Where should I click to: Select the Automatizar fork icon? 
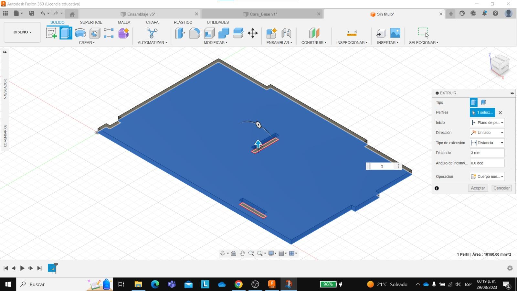pyautogui.click(x=152, y=33)
